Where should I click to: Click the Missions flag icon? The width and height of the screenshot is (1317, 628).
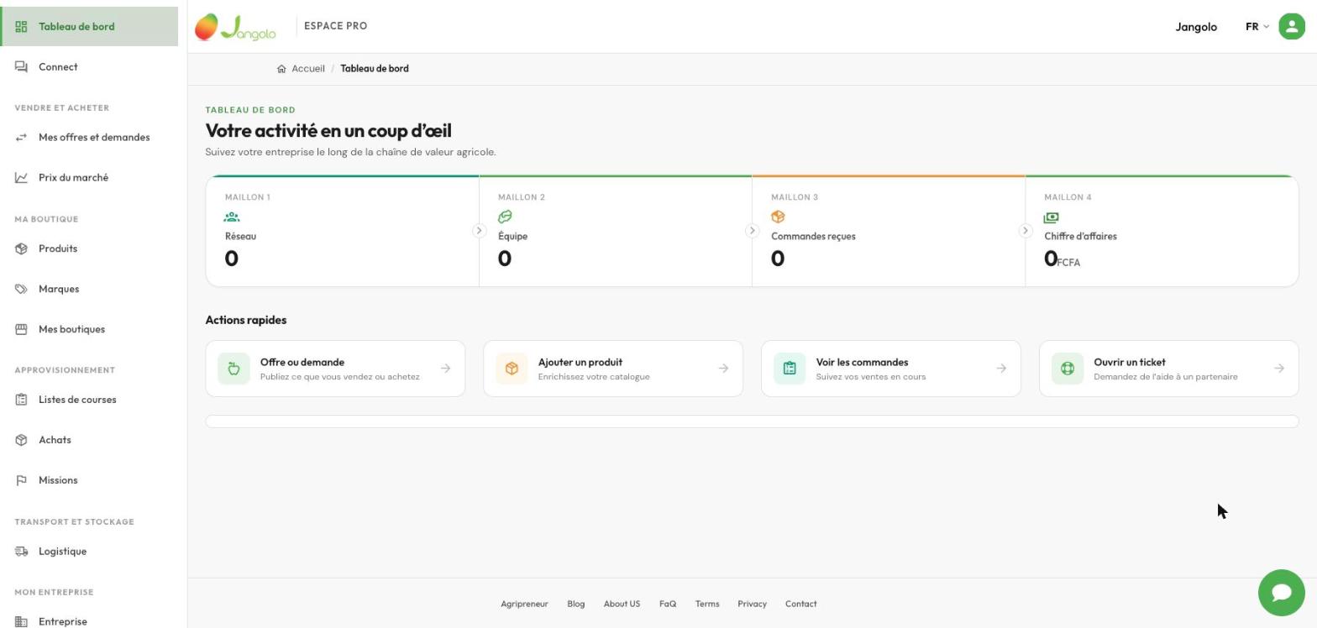tap(22, 480)
